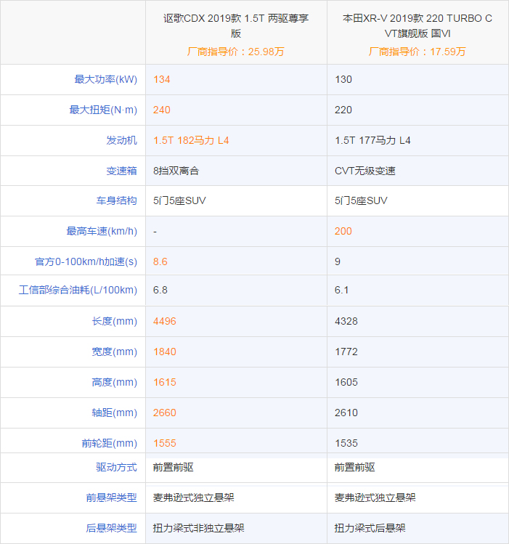
Task: Click the 变速箱 row label
Action: 122,171
